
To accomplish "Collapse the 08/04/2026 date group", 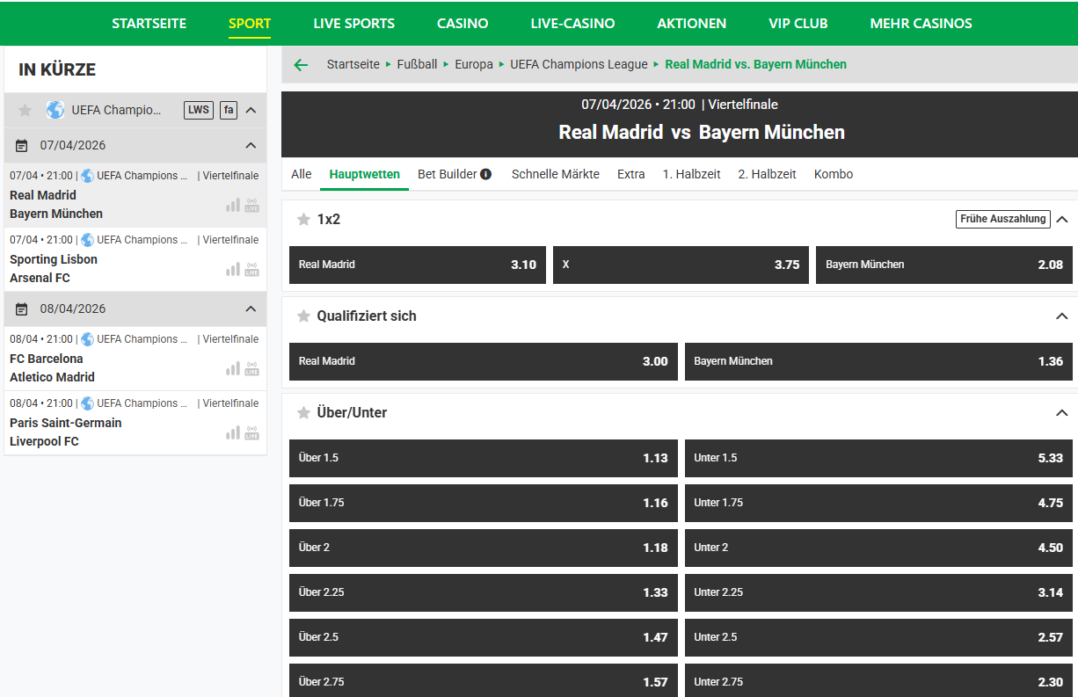I will coord(251,309).
